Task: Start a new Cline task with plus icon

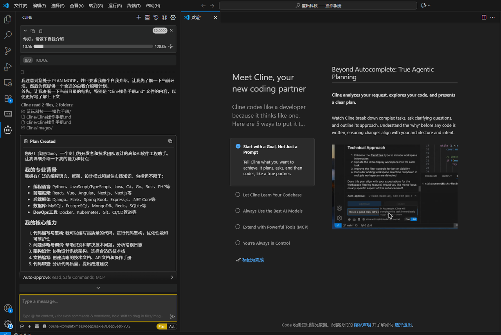Action: [x=139, y=17]
